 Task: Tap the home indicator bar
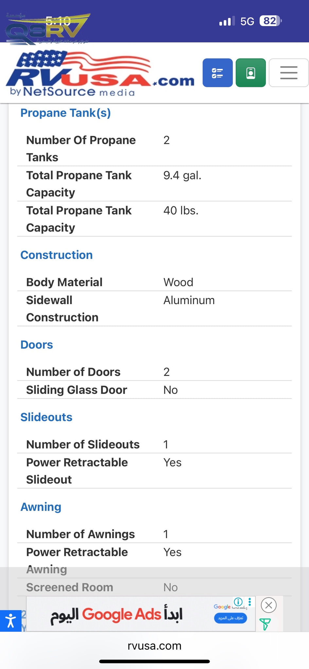point(154,661)
